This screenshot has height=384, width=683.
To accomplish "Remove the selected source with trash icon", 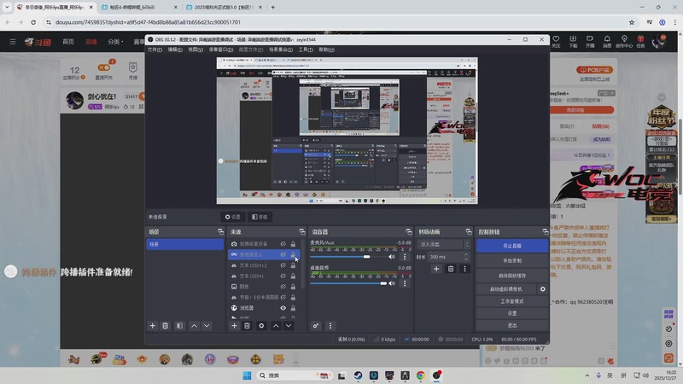I will click(247, 326).
